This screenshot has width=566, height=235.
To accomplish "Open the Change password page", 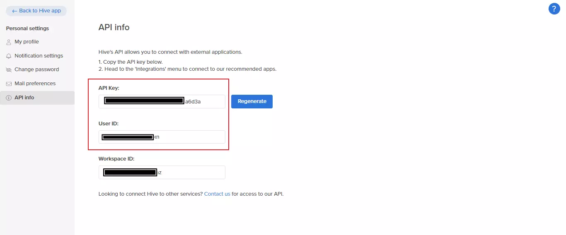I will [36, 70].
